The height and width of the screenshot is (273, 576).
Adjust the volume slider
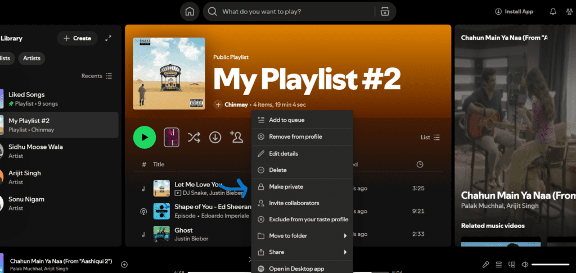(x=550, y=265)
